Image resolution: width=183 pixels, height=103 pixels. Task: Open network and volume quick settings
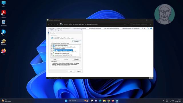tap(172, 101)
